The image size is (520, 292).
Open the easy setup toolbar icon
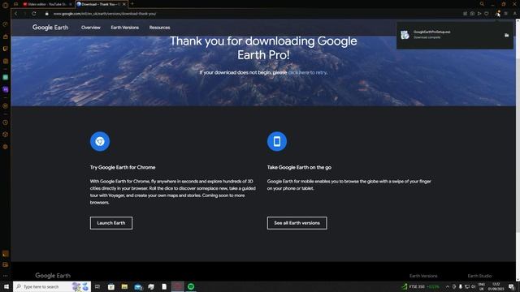(x=505, y=14)
